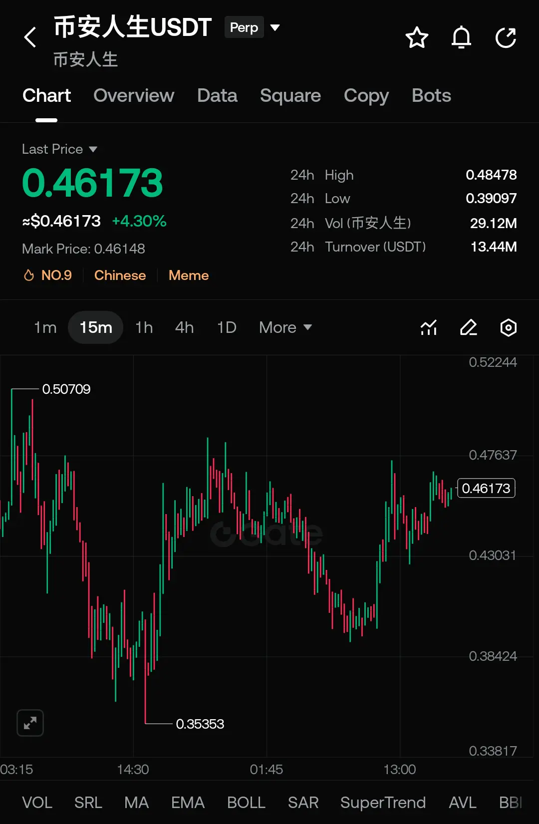Enable the BOLL indicator
539x824 pixels.
246,803
